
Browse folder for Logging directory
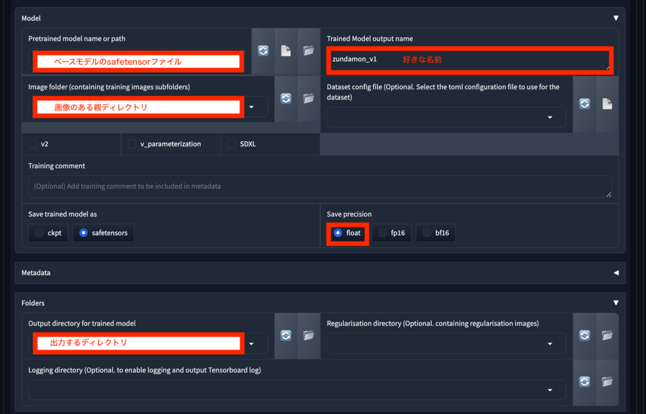tap(607, 382)
